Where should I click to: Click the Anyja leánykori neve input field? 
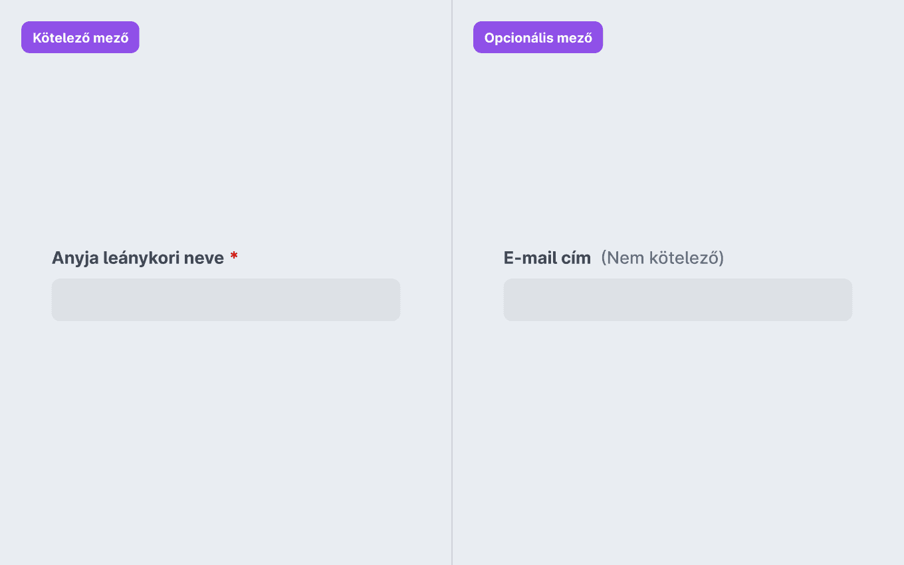(226, 300)
